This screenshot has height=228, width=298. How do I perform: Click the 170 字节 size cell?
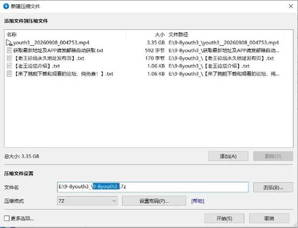[x=155, y=58]
